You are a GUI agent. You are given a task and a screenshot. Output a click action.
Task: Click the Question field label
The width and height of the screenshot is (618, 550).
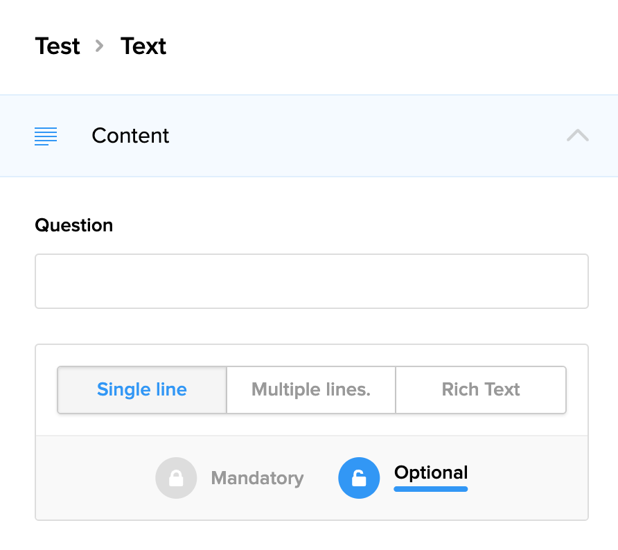coord(74,225)
